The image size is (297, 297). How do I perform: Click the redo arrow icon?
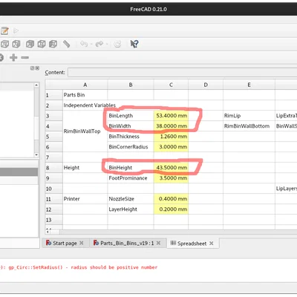click(99, 44)
